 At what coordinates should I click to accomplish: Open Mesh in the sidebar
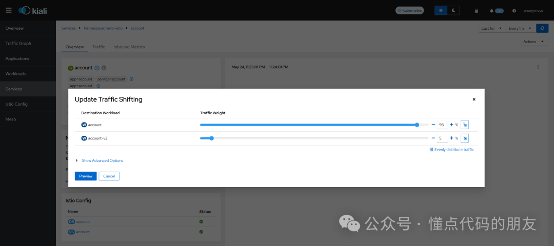coord(28,119)
